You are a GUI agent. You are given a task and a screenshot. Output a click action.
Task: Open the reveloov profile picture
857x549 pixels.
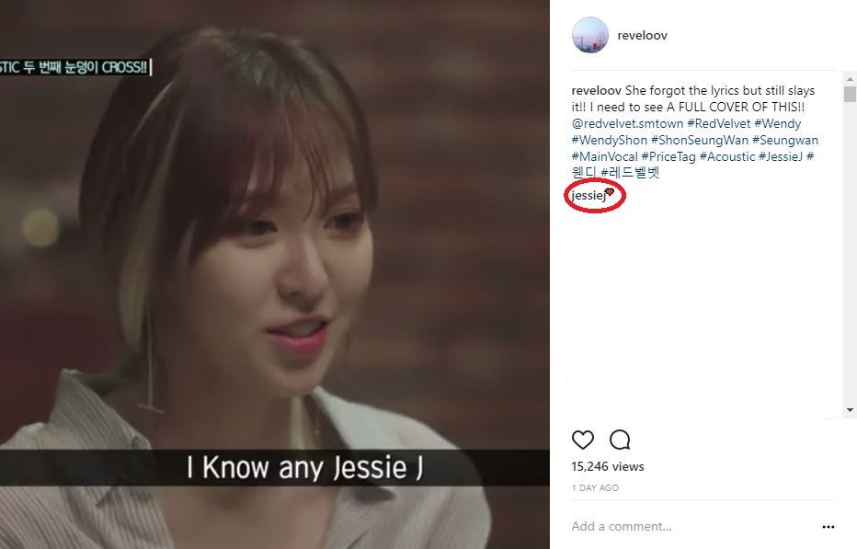(x=589, y=35)
